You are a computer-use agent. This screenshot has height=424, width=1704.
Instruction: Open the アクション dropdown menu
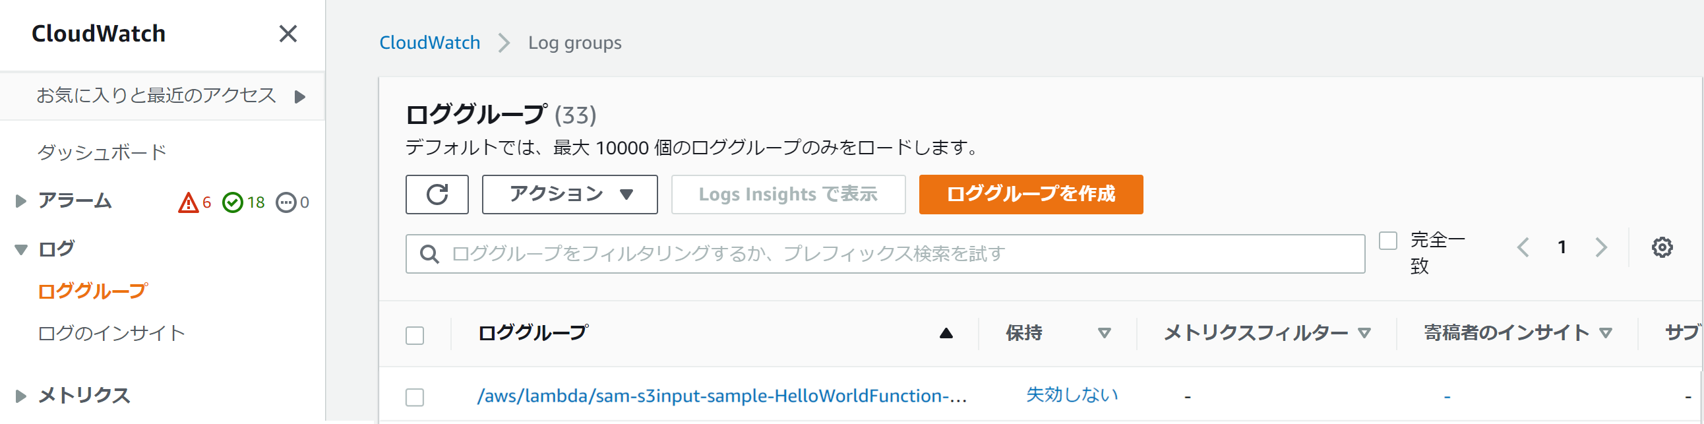(570, 194)
